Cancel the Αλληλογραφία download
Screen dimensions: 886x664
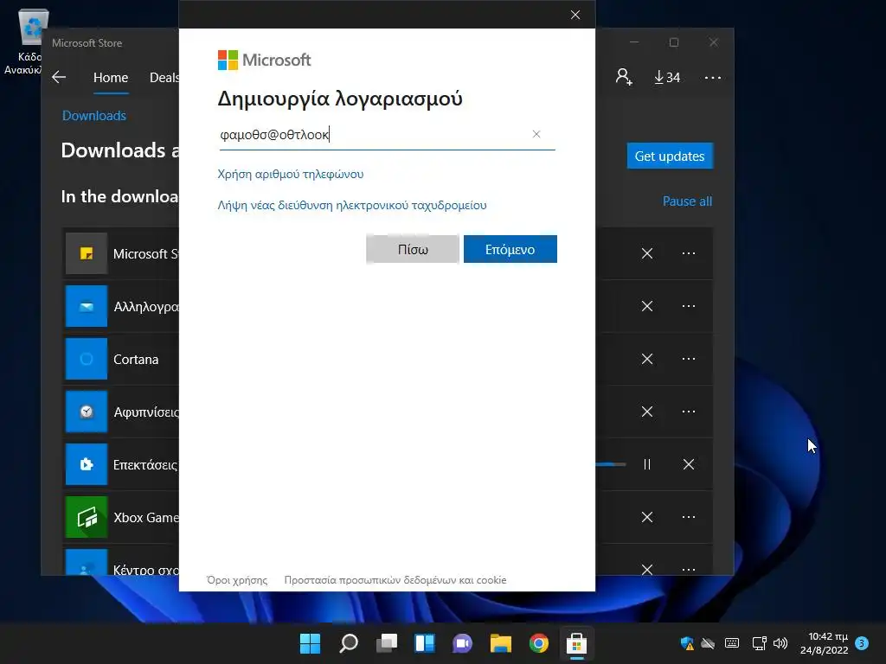647,306
